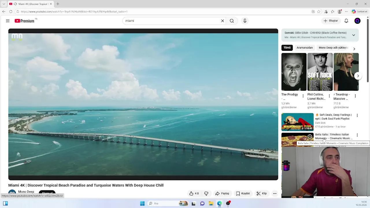Open options for Bella Italia video
The width and height of the screenshot is (370, 208).
click(x=357, y=135)
